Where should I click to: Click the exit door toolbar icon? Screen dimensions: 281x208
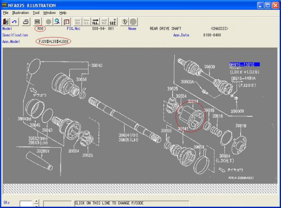[6, 21]
